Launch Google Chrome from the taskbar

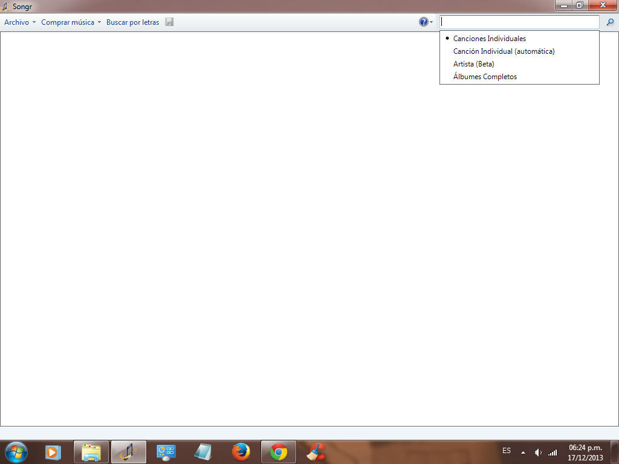click(279, 452)
